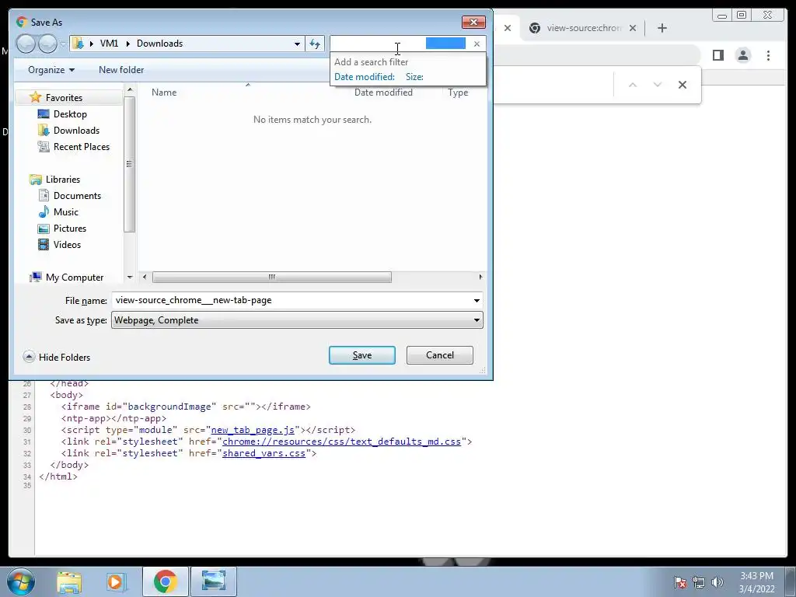Toggle the Chrome side panel icon

coord(717,55)
